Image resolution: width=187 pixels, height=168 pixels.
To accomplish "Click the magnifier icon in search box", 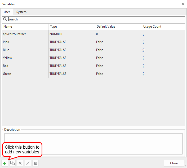I will 5,19.
